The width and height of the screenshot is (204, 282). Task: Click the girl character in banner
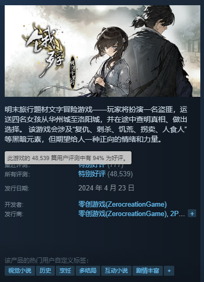[110, 61]
